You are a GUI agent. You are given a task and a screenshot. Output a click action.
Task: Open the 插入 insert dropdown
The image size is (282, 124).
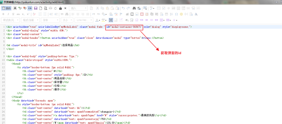[x=78, y=8]
